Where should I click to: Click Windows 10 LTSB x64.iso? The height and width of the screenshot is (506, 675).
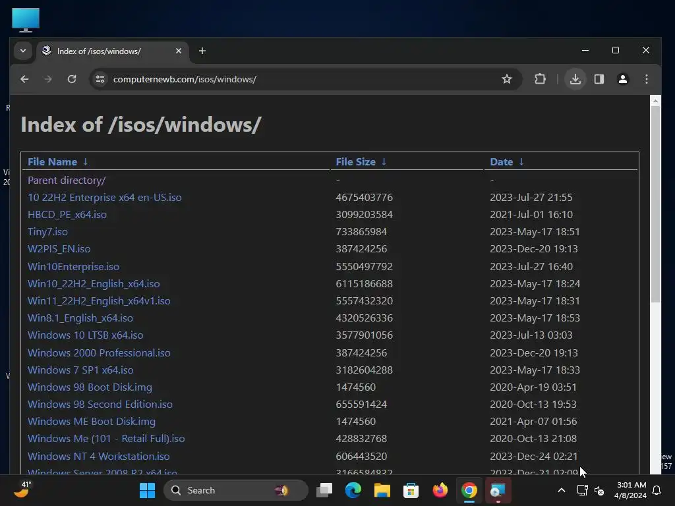85,335
